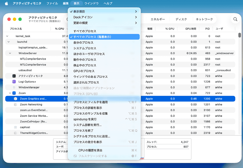Collapse the launchd tree row
243x168 pixels.
[9, 42]
